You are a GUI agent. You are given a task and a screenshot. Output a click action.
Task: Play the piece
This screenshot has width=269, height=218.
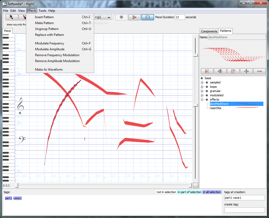[x=134, y=17]
